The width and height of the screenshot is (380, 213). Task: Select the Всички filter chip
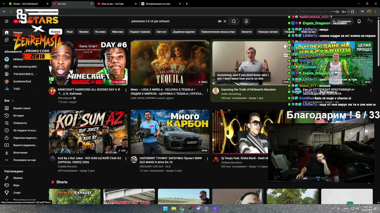[x=56, y=32]
